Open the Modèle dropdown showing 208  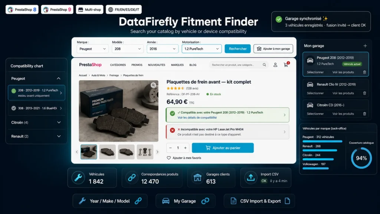click(x=128, y=49)
